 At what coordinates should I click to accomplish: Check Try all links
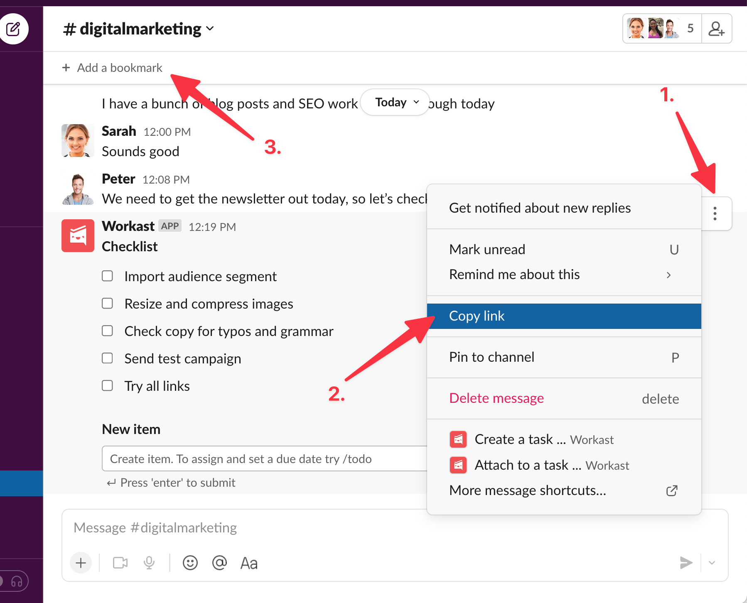(x=108, y=386)
